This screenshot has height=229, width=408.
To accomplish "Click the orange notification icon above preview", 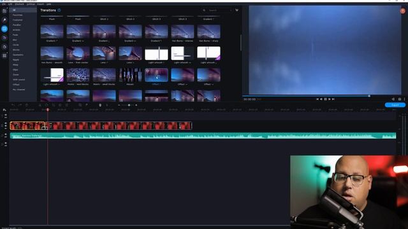I will (x=403, y=11).
